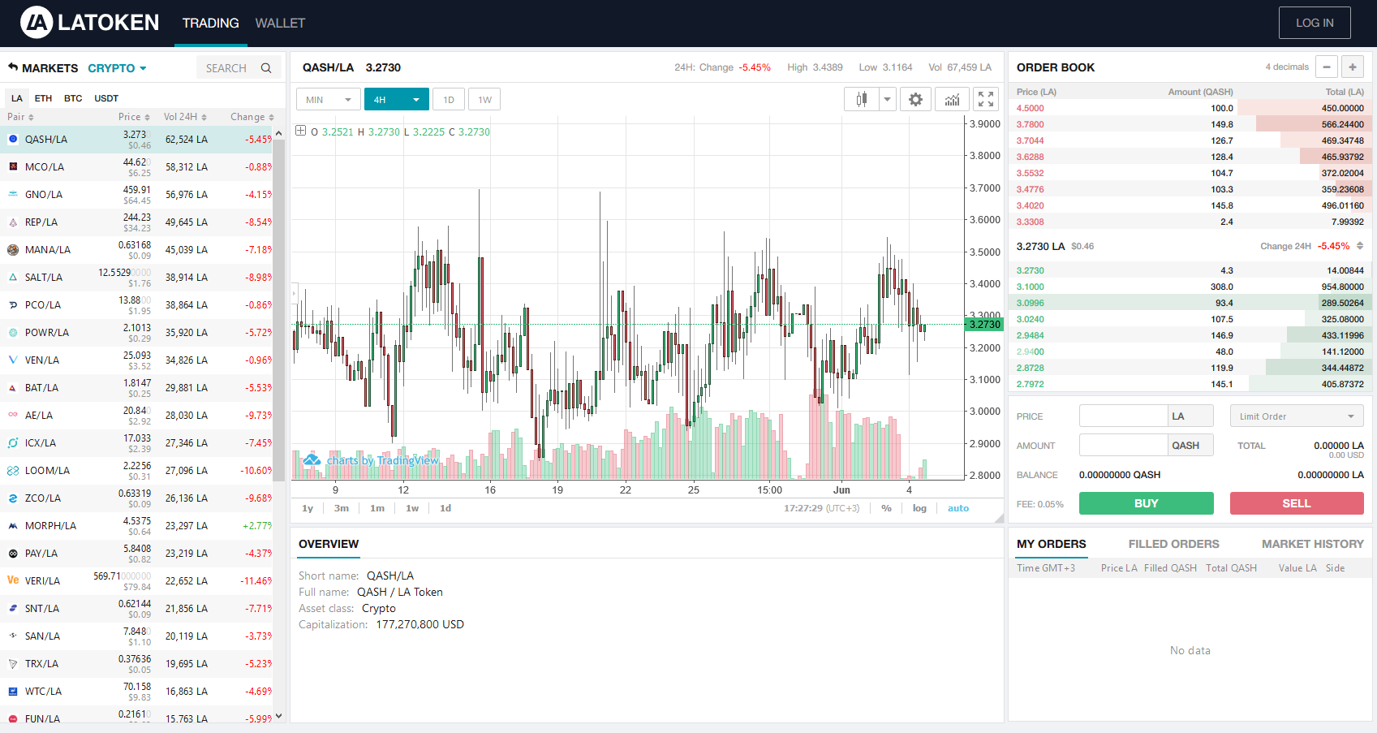Screen dimensions: 1377x733
Task: Click the green BUY button
Action: tap(1146, 503)
